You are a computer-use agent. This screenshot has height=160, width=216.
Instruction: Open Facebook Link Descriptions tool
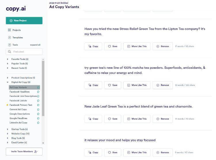click(23, 96)
